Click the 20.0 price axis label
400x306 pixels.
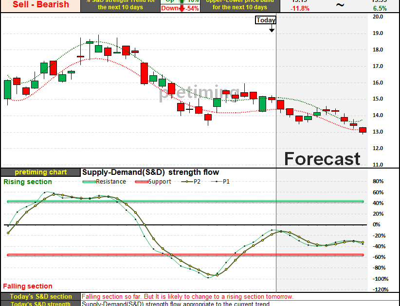click(x=378, y=17)
